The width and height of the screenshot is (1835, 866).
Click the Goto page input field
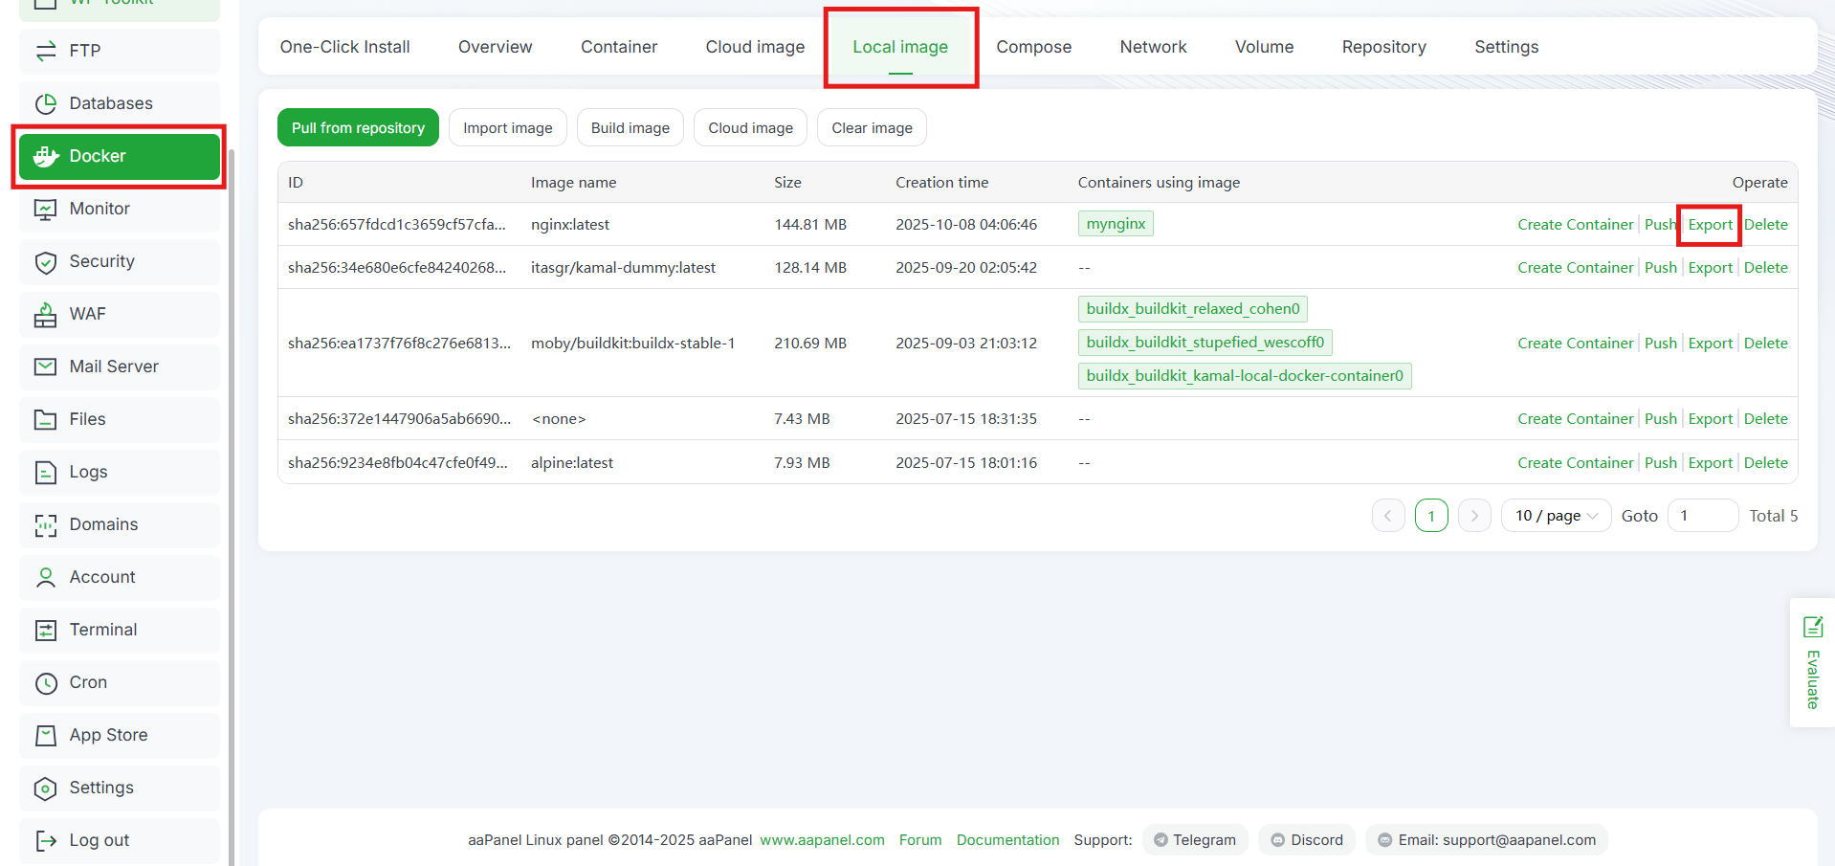[x=1702, y=516]
